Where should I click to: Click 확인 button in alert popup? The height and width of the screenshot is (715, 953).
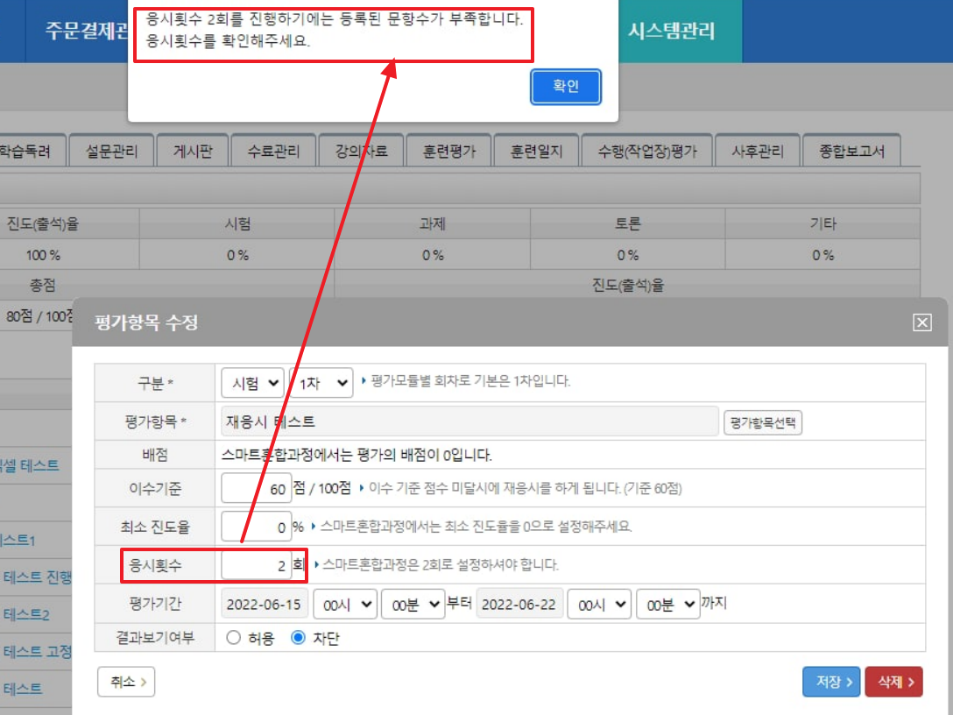tap(566, 87)
